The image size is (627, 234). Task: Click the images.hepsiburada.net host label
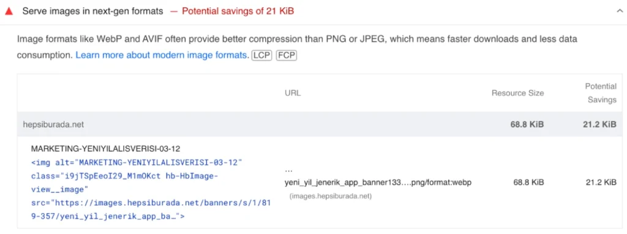331,197
